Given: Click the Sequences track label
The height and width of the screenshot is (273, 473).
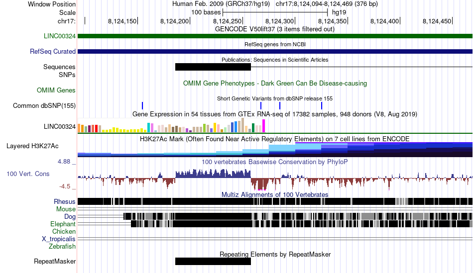Looking at the screenshot, I should click(59, 67).
